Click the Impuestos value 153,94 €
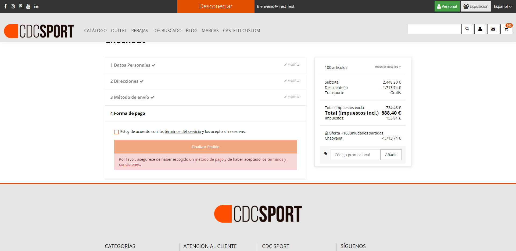 (393, 118)
